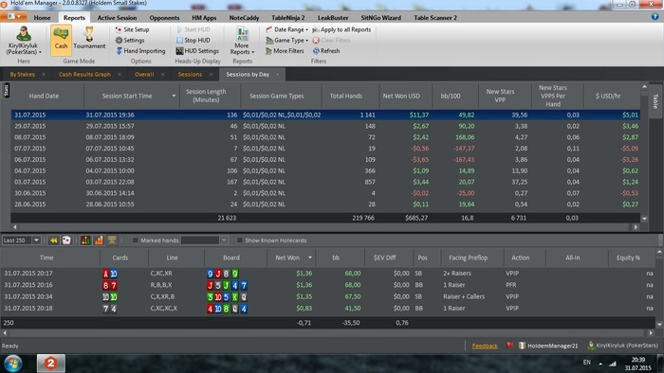Toggle Show Known Holecards checkbox
Viewport: 664px width, 373px height.
coord(240,240)
